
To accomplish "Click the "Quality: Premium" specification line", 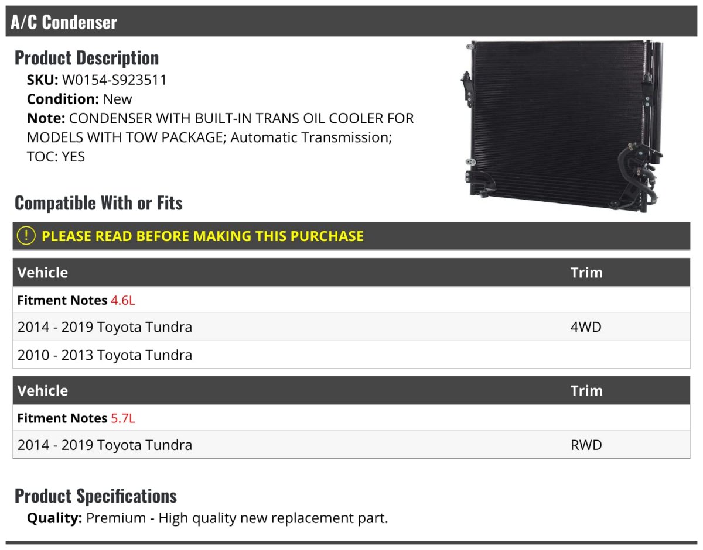I will point(207,518).
